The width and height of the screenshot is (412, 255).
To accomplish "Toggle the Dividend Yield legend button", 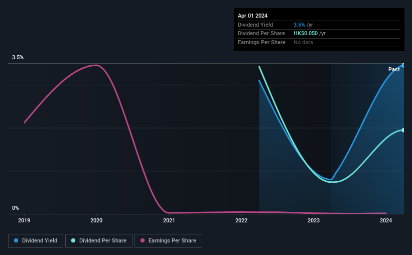I will click(36, 241).
